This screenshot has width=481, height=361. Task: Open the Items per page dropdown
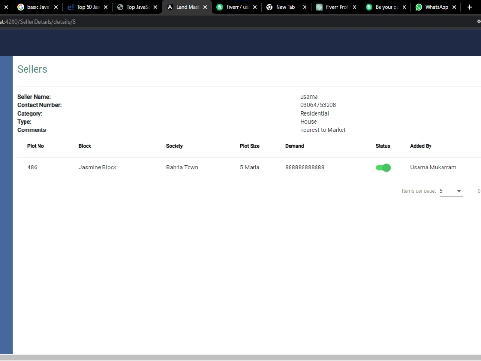point(451,191)
